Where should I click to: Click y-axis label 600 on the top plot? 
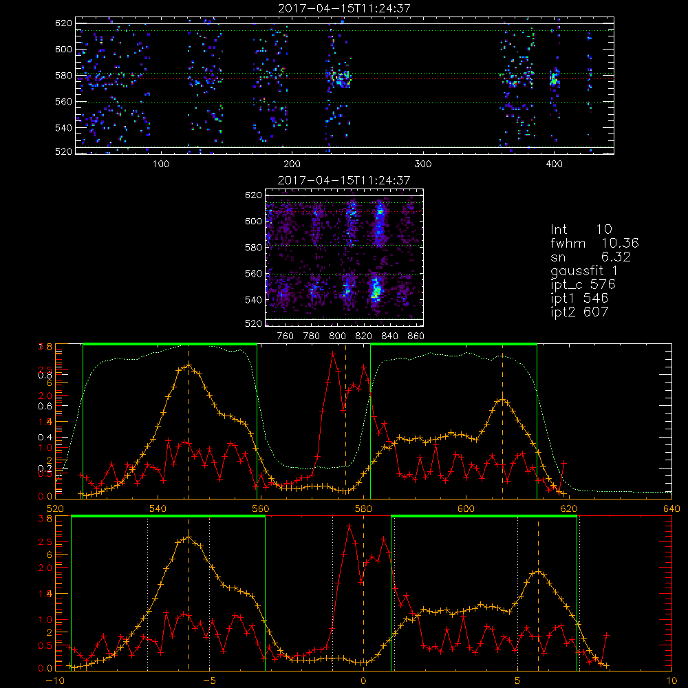pyautogui.click(x=63, y=49)
